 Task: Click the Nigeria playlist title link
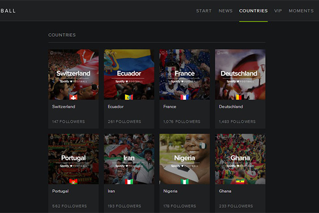(171, 191)
